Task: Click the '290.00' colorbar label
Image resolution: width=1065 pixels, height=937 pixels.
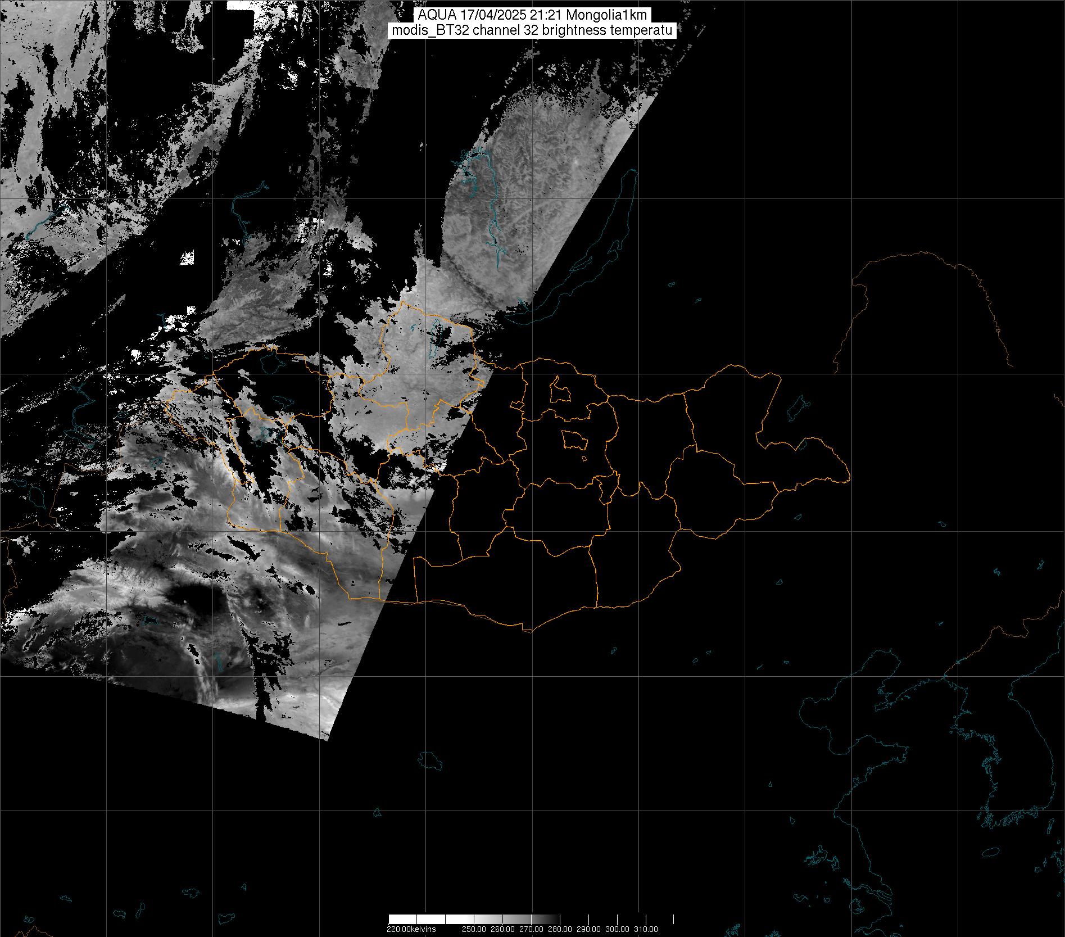Action: (x=588, y=929)
